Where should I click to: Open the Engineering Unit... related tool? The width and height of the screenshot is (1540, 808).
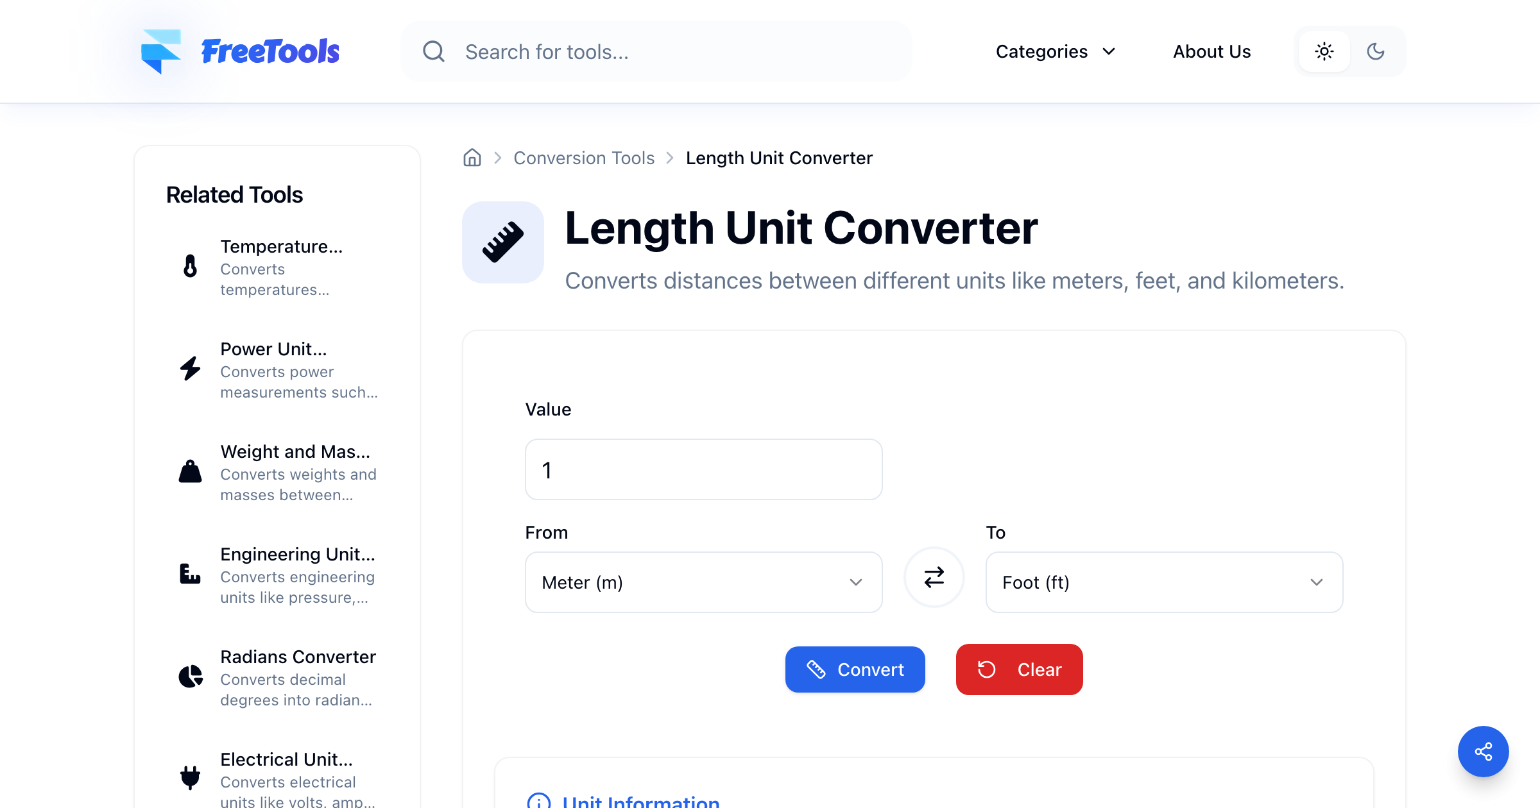pyautogui.click(x=278, y=575)
